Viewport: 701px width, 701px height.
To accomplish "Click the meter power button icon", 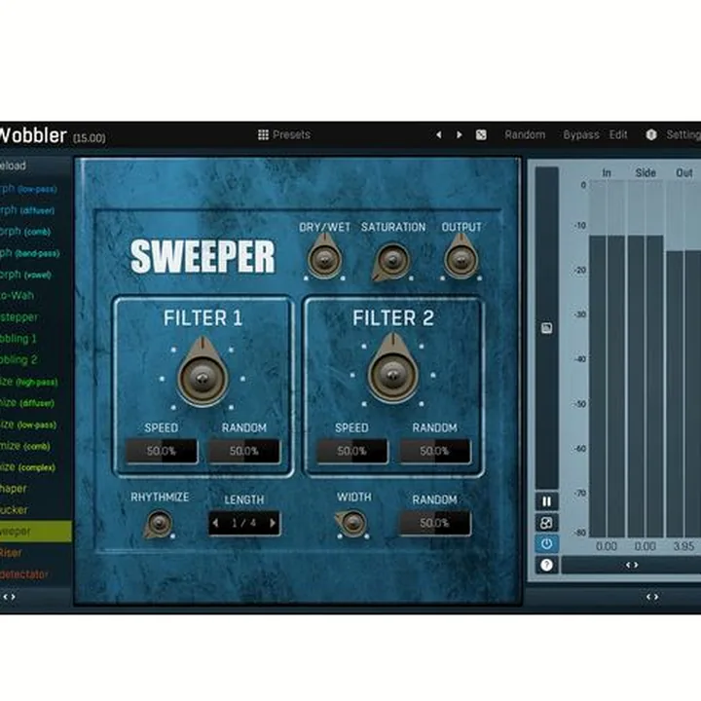I will click(547, 544).
